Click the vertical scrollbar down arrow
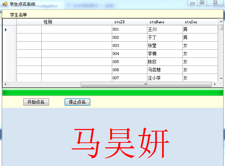The image size is (225, 166). pyautogui.click(x=221, y=78)
